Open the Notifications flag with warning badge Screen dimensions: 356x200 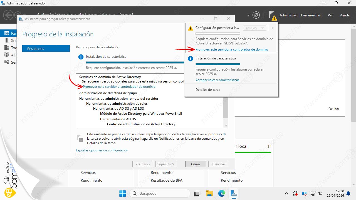coord(272,16)
